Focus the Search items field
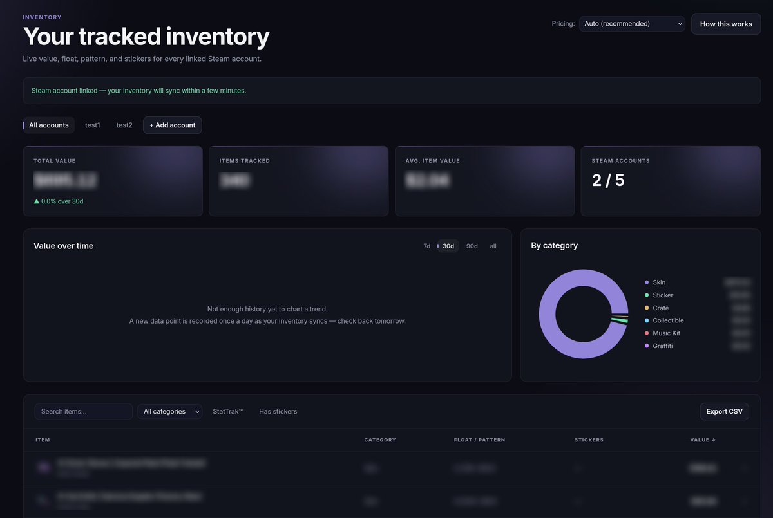This screenshot has height=518, width=773. pos(84,412)
